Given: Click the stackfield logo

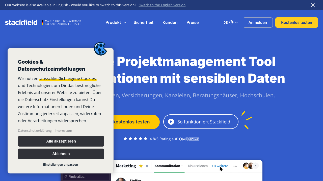Looking at the screenshot, I should pos(21,22).
